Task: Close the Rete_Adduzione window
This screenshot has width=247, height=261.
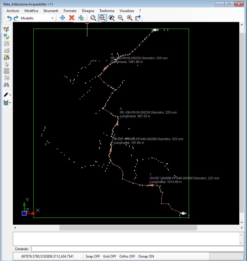Action: pos(239,4)
